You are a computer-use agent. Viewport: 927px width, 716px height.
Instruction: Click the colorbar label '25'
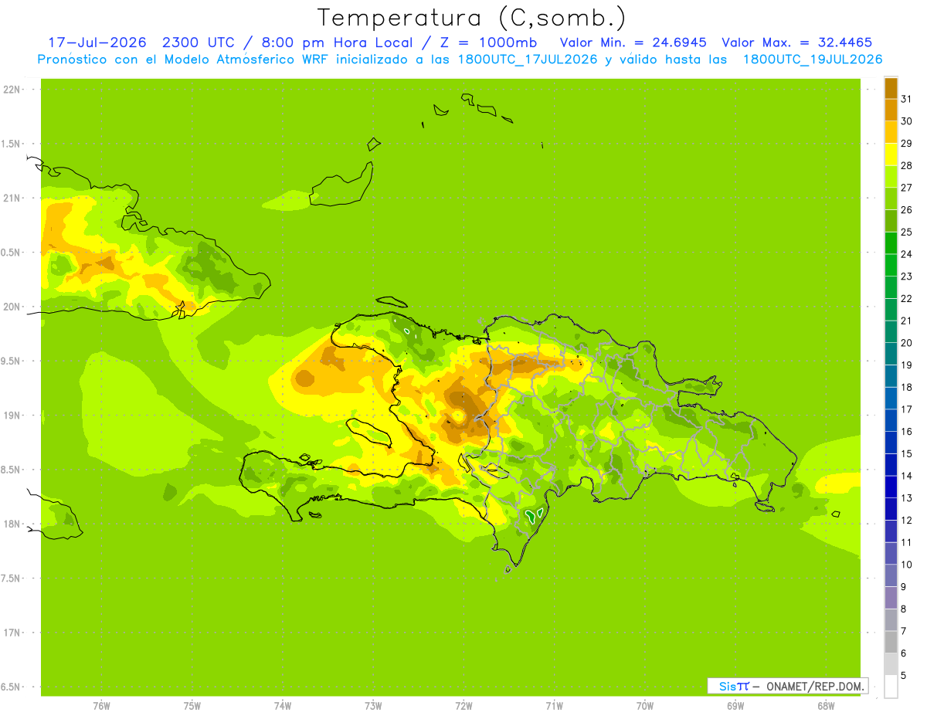point(907,232)
